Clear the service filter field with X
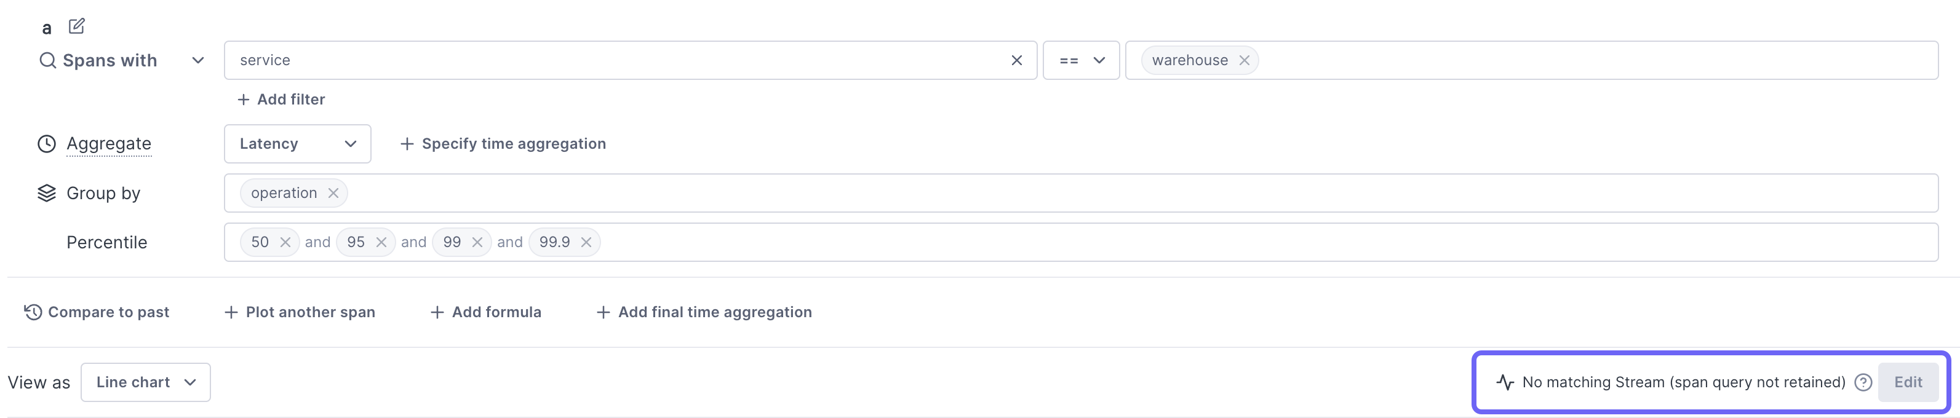The width and height of the screenshot is (1960, 418). click(1016, 60)
